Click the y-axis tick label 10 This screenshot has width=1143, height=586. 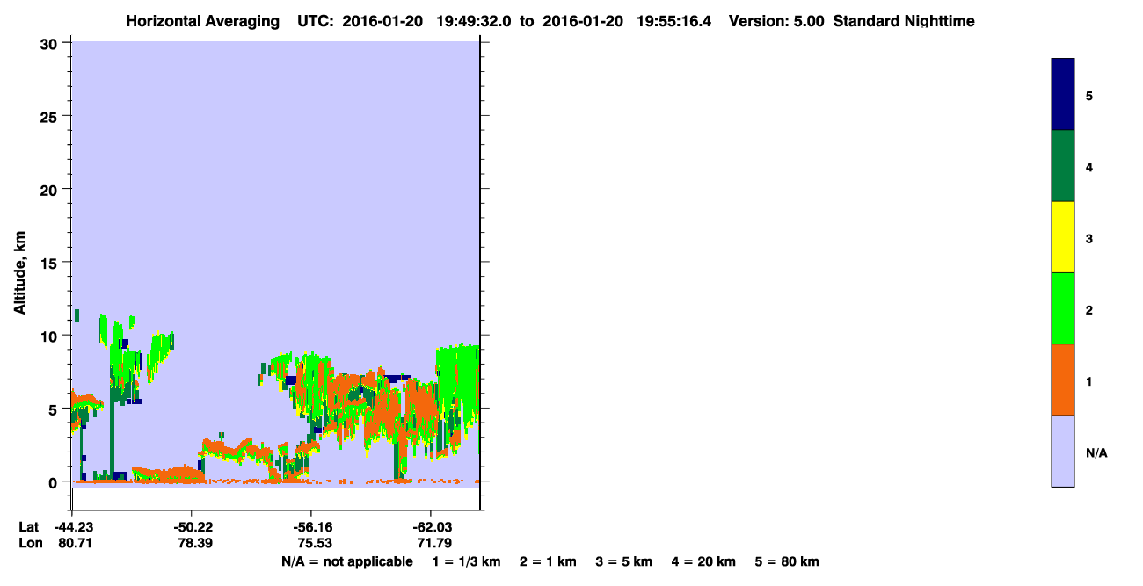pyautogui.click(x=51, y=336)
